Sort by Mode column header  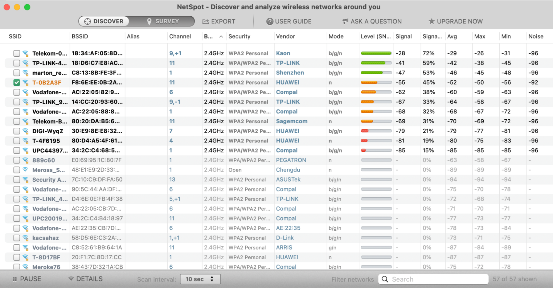point(336,36)
